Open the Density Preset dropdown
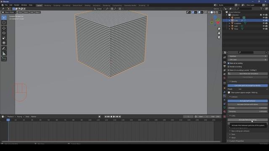This screenshot has height=151, width=269. coord(253,89)
